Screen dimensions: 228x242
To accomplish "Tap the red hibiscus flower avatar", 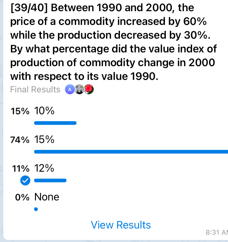I will point(89,90).
